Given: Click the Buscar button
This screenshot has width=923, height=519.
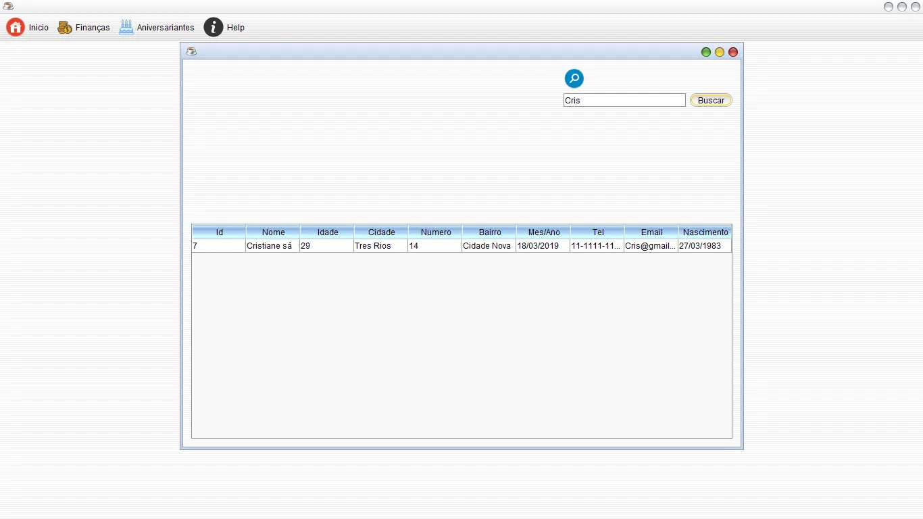Looking at the screenshot, I should (711, 100).
